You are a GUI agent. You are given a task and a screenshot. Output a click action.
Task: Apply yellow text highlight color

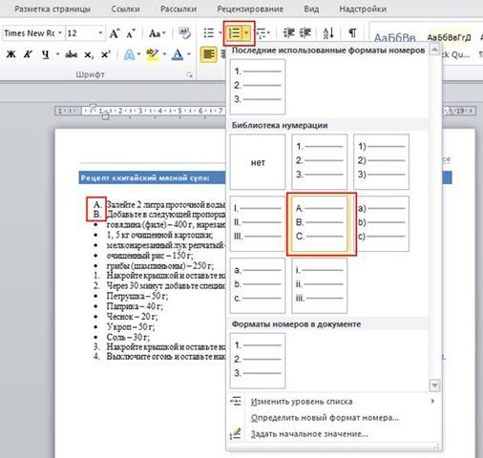(x=153, y=54)
